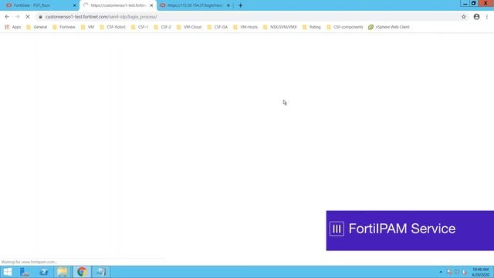Open the CSF-Robot bookmark folder
Image resolution: width=494 pixels, height=278 pixels.
[113, 27]
